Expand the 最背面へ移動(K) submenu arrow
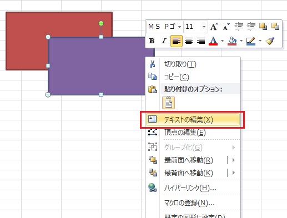The height and width of the screenshot is (218, 287). click(234, 173)
